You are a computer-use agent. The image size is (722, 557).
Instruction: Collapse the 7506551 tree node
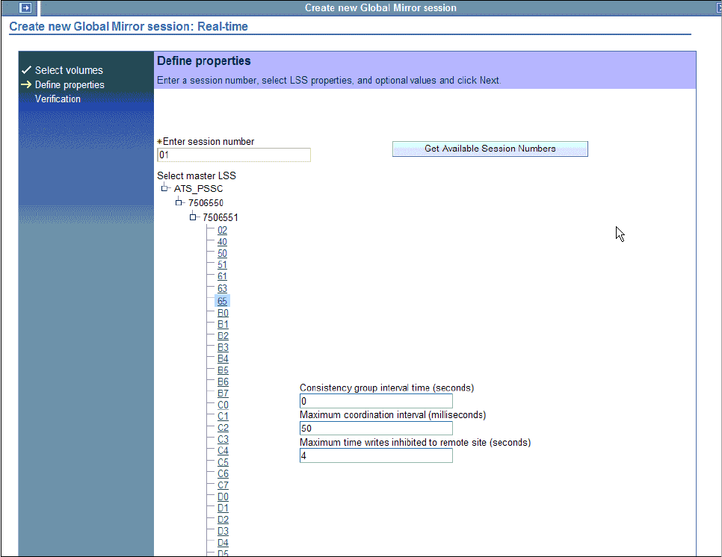click(x=193, y=217)
